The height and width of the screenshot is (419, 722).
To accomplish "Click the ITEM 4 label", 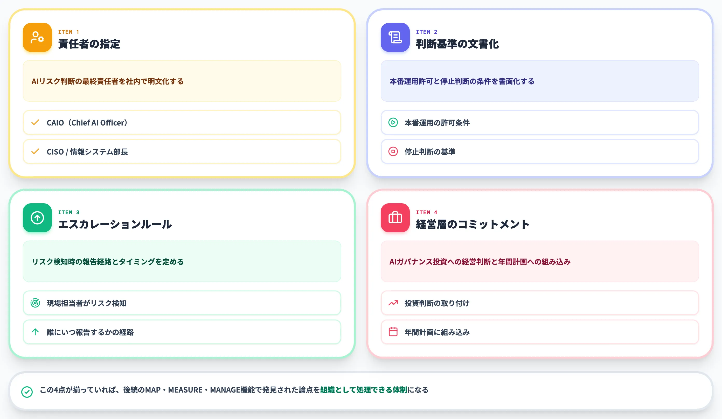I will 426,212.
